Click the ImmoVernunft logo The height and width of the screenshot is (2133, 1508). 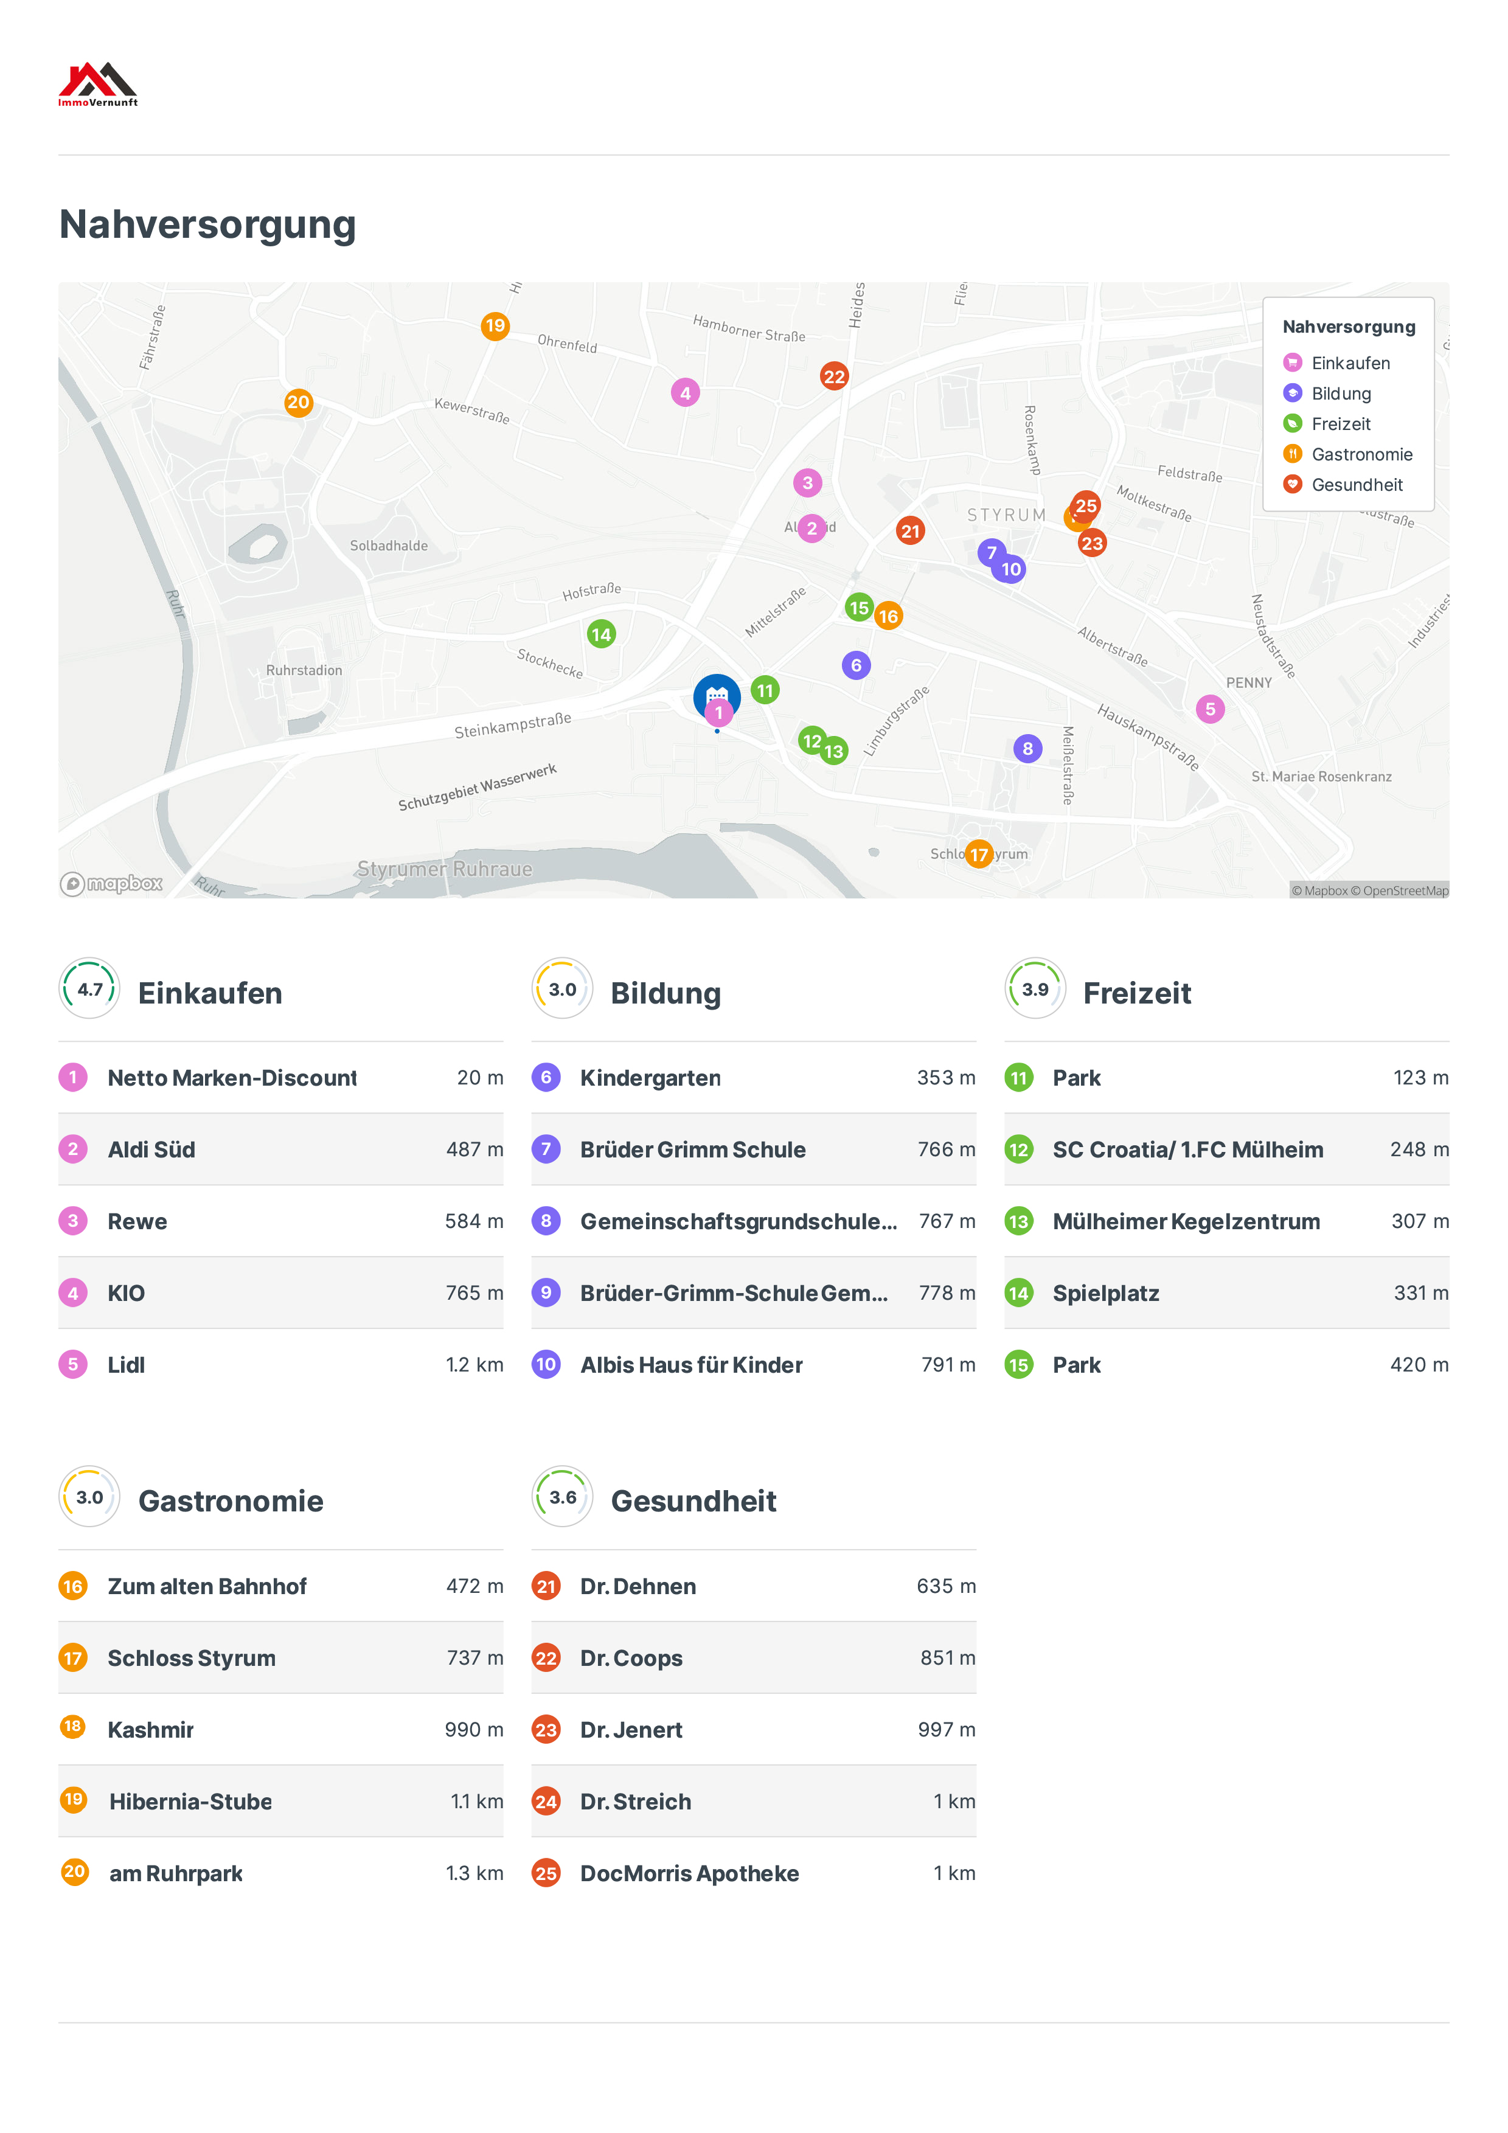[x=97, y=83]
